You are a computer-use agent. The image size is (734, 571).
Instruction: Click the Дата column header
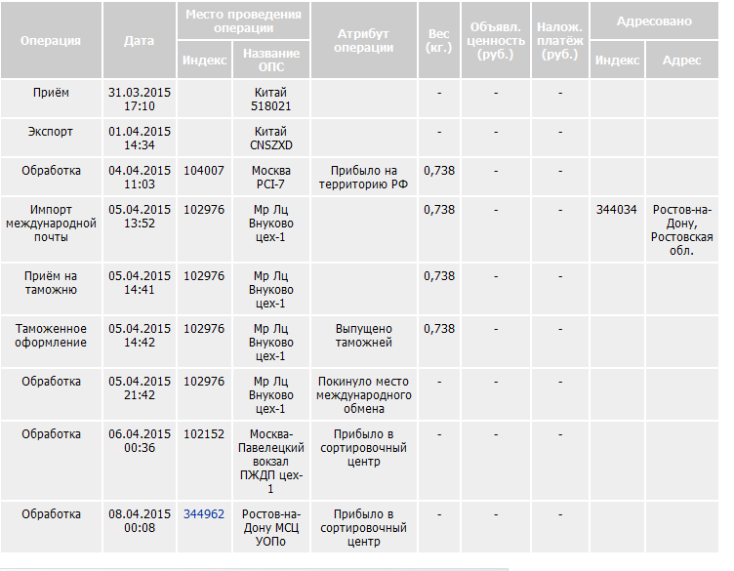(139, 41)
